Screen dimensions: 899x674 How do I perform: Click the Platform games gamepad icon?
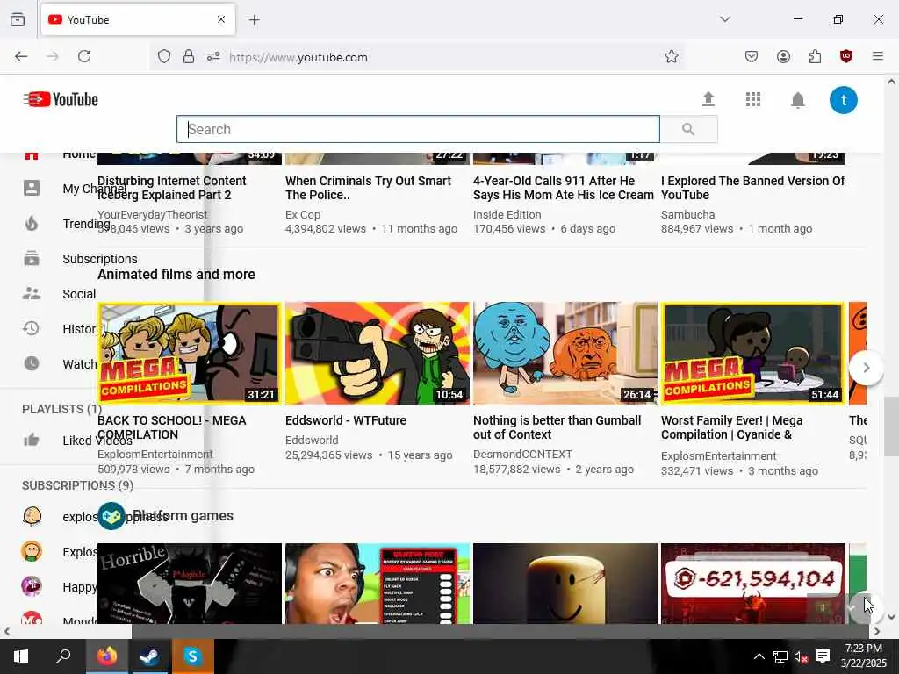point(111,516)
